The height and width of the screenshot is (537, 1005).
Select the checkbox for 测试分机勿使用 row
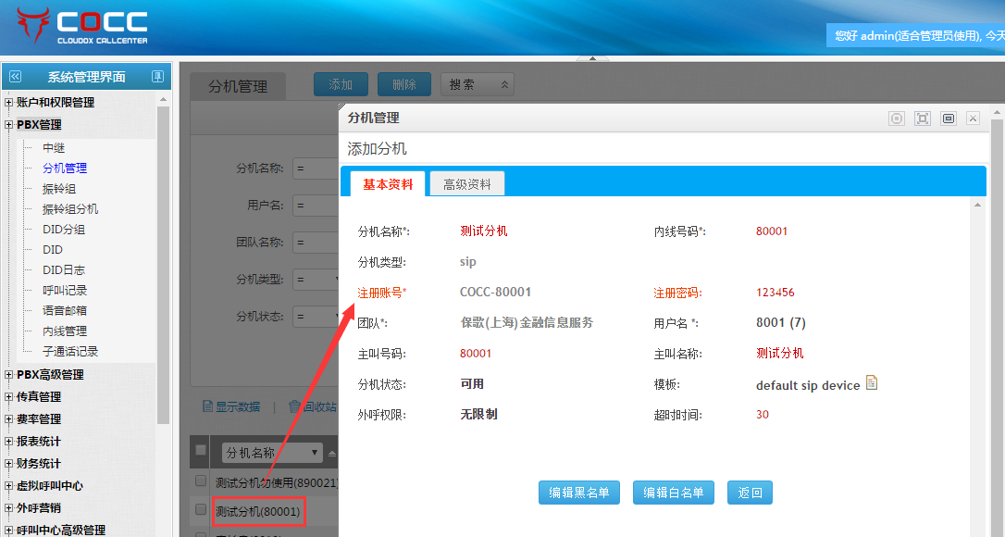pos(201,481)
